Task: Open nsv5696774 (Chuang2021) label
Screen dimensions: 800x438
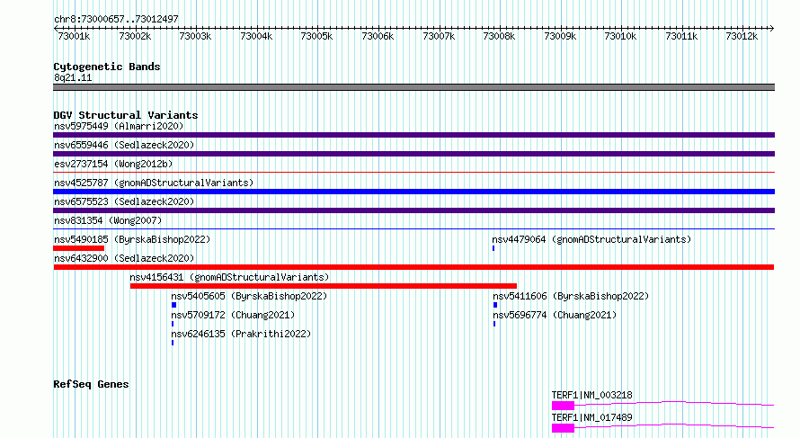Action: 555,315
